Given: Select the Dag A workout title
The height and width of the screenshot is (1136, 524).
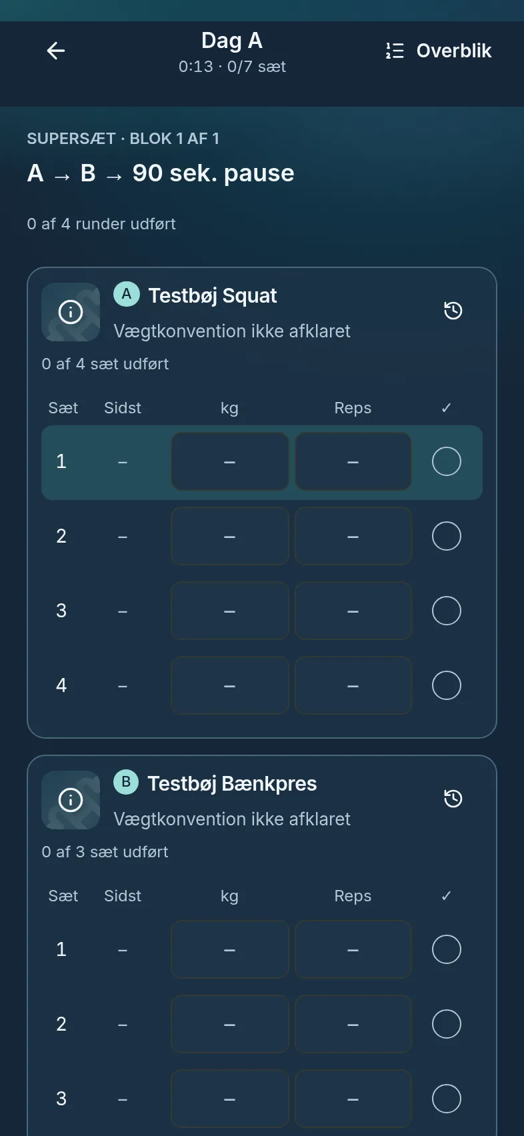Looking at the screenshot, I should pyautogui.click(x=232, y=41).
